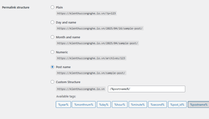The image size is (209, 119).
Task: Select the Plain permalink radio button
Action: pyautogui.click(x=53, y=7)
